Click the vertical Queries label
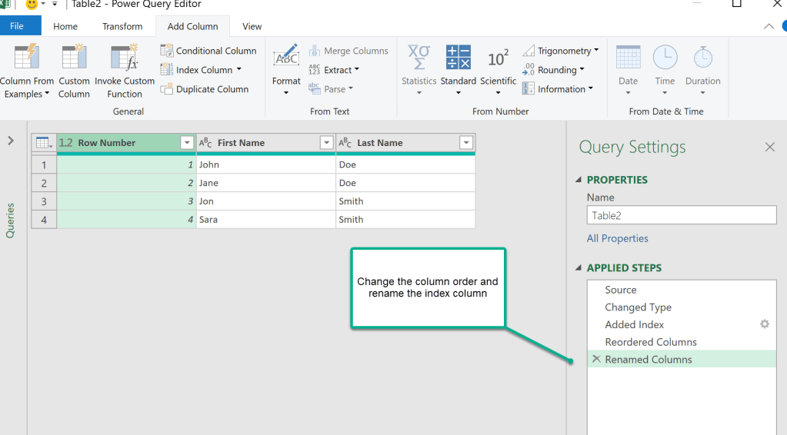 click(10, 221)
